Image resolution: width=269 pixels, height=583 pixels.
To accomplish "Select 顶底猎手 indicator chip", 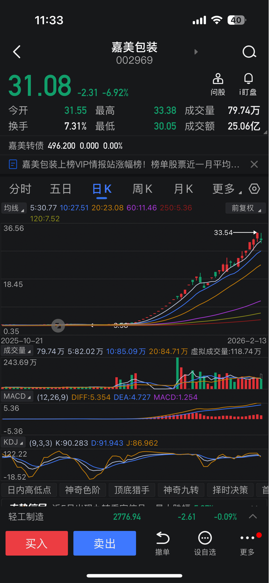I will (132, 490).
